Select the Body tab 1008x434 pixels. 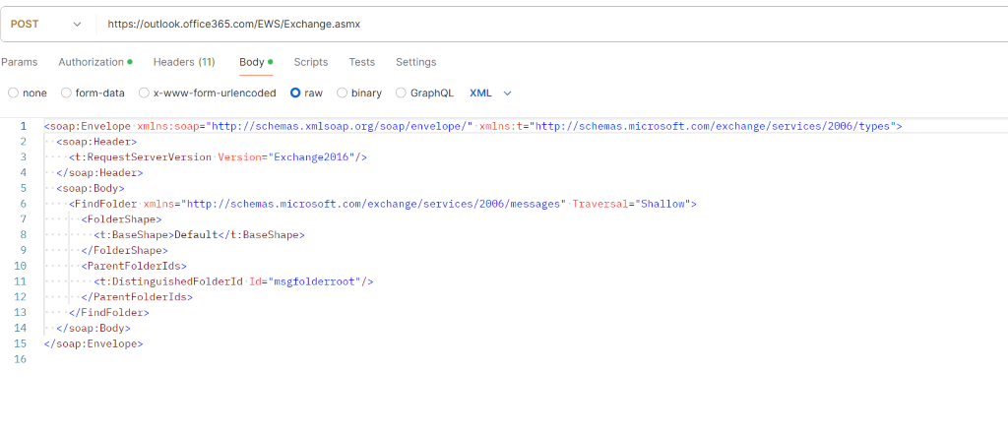[x=256, y=62]
